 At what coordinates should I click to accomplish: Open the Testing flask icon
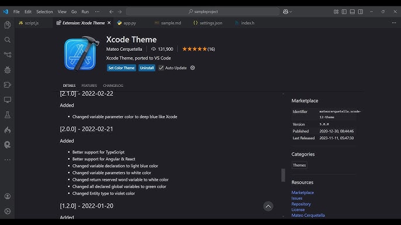point(8,115)
